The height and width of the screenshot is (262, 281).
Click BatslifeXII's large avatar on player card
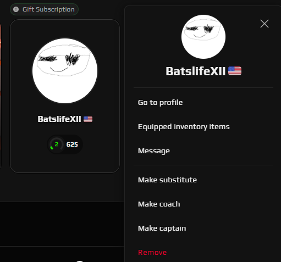tap(65, 71)
